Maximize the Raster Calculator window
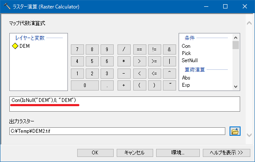Screen dimensions: 255x162 click(225, 6)
